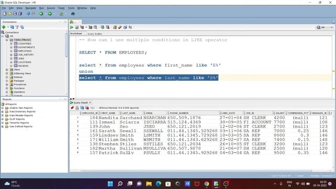The height and width of the screenshot is (189, 336).
Task: Click the Query Result horizontal scrollbar
Action: pyautogui.click(x=197, y=171)
